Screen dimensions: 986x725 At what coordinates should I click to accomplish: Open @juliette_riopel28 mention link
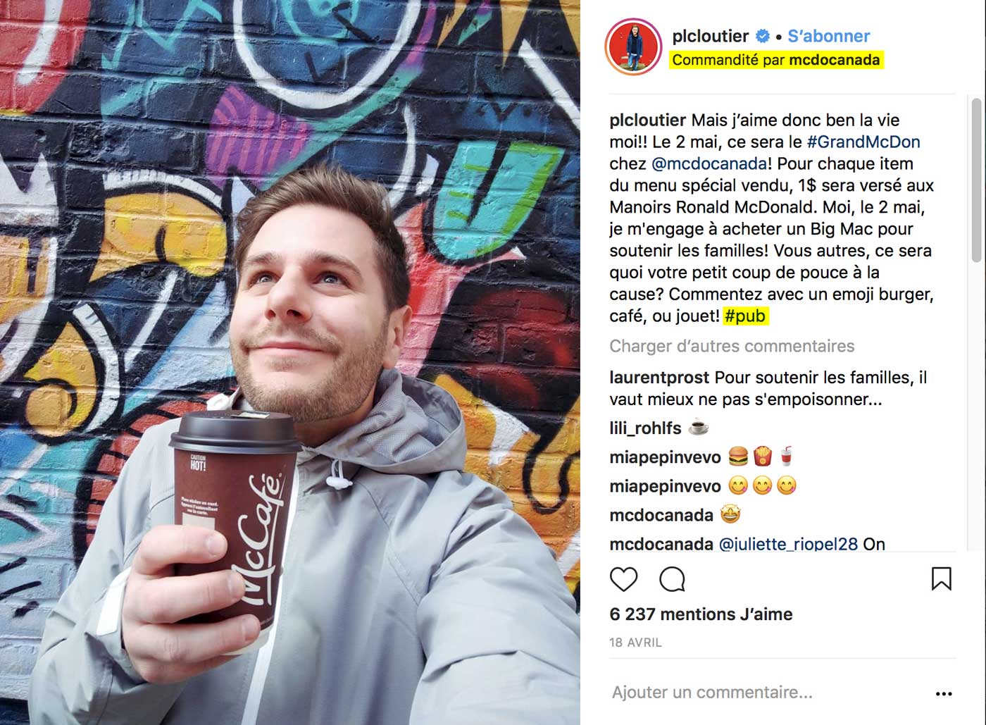click(788, 544)
